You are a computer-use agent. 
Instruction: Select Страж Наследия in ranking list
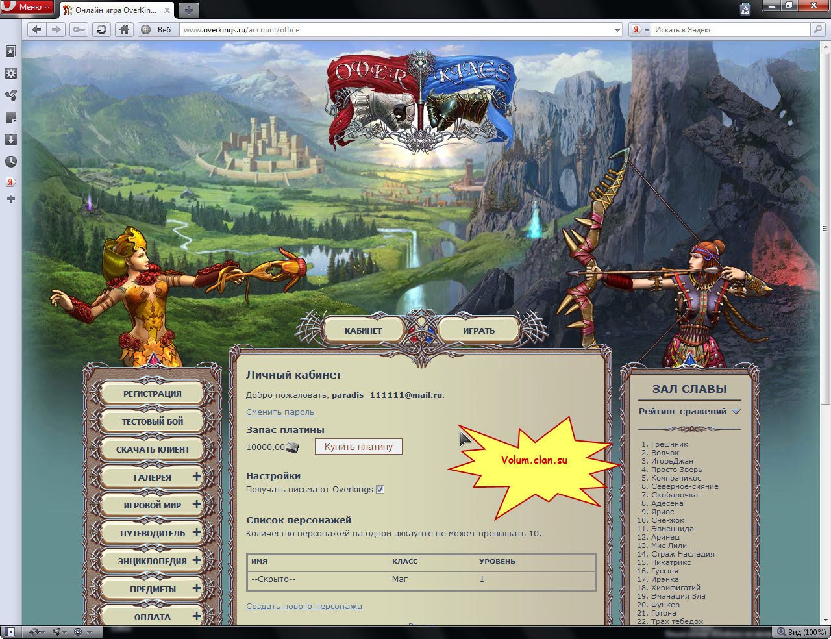click(683, 554)
